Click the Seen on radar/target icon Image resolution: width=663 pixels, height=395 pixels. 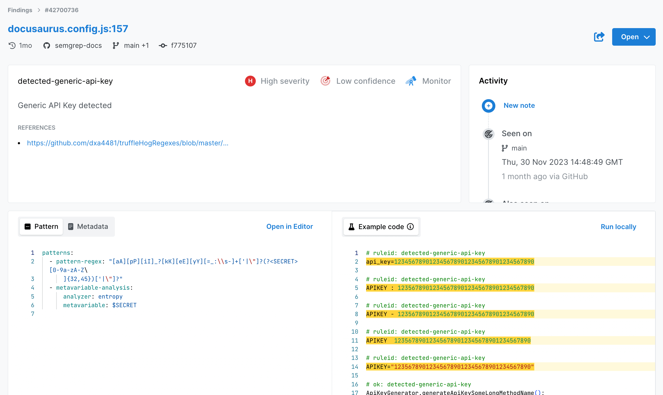(x=489, y=133)
